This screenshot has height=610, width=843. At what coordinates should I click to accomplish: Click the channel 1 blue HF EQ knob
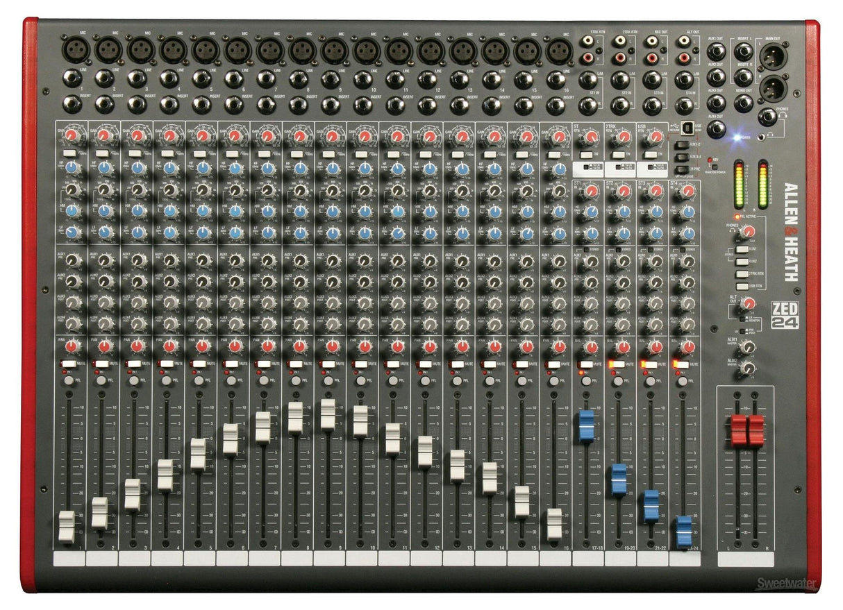[x=72, y=168]
